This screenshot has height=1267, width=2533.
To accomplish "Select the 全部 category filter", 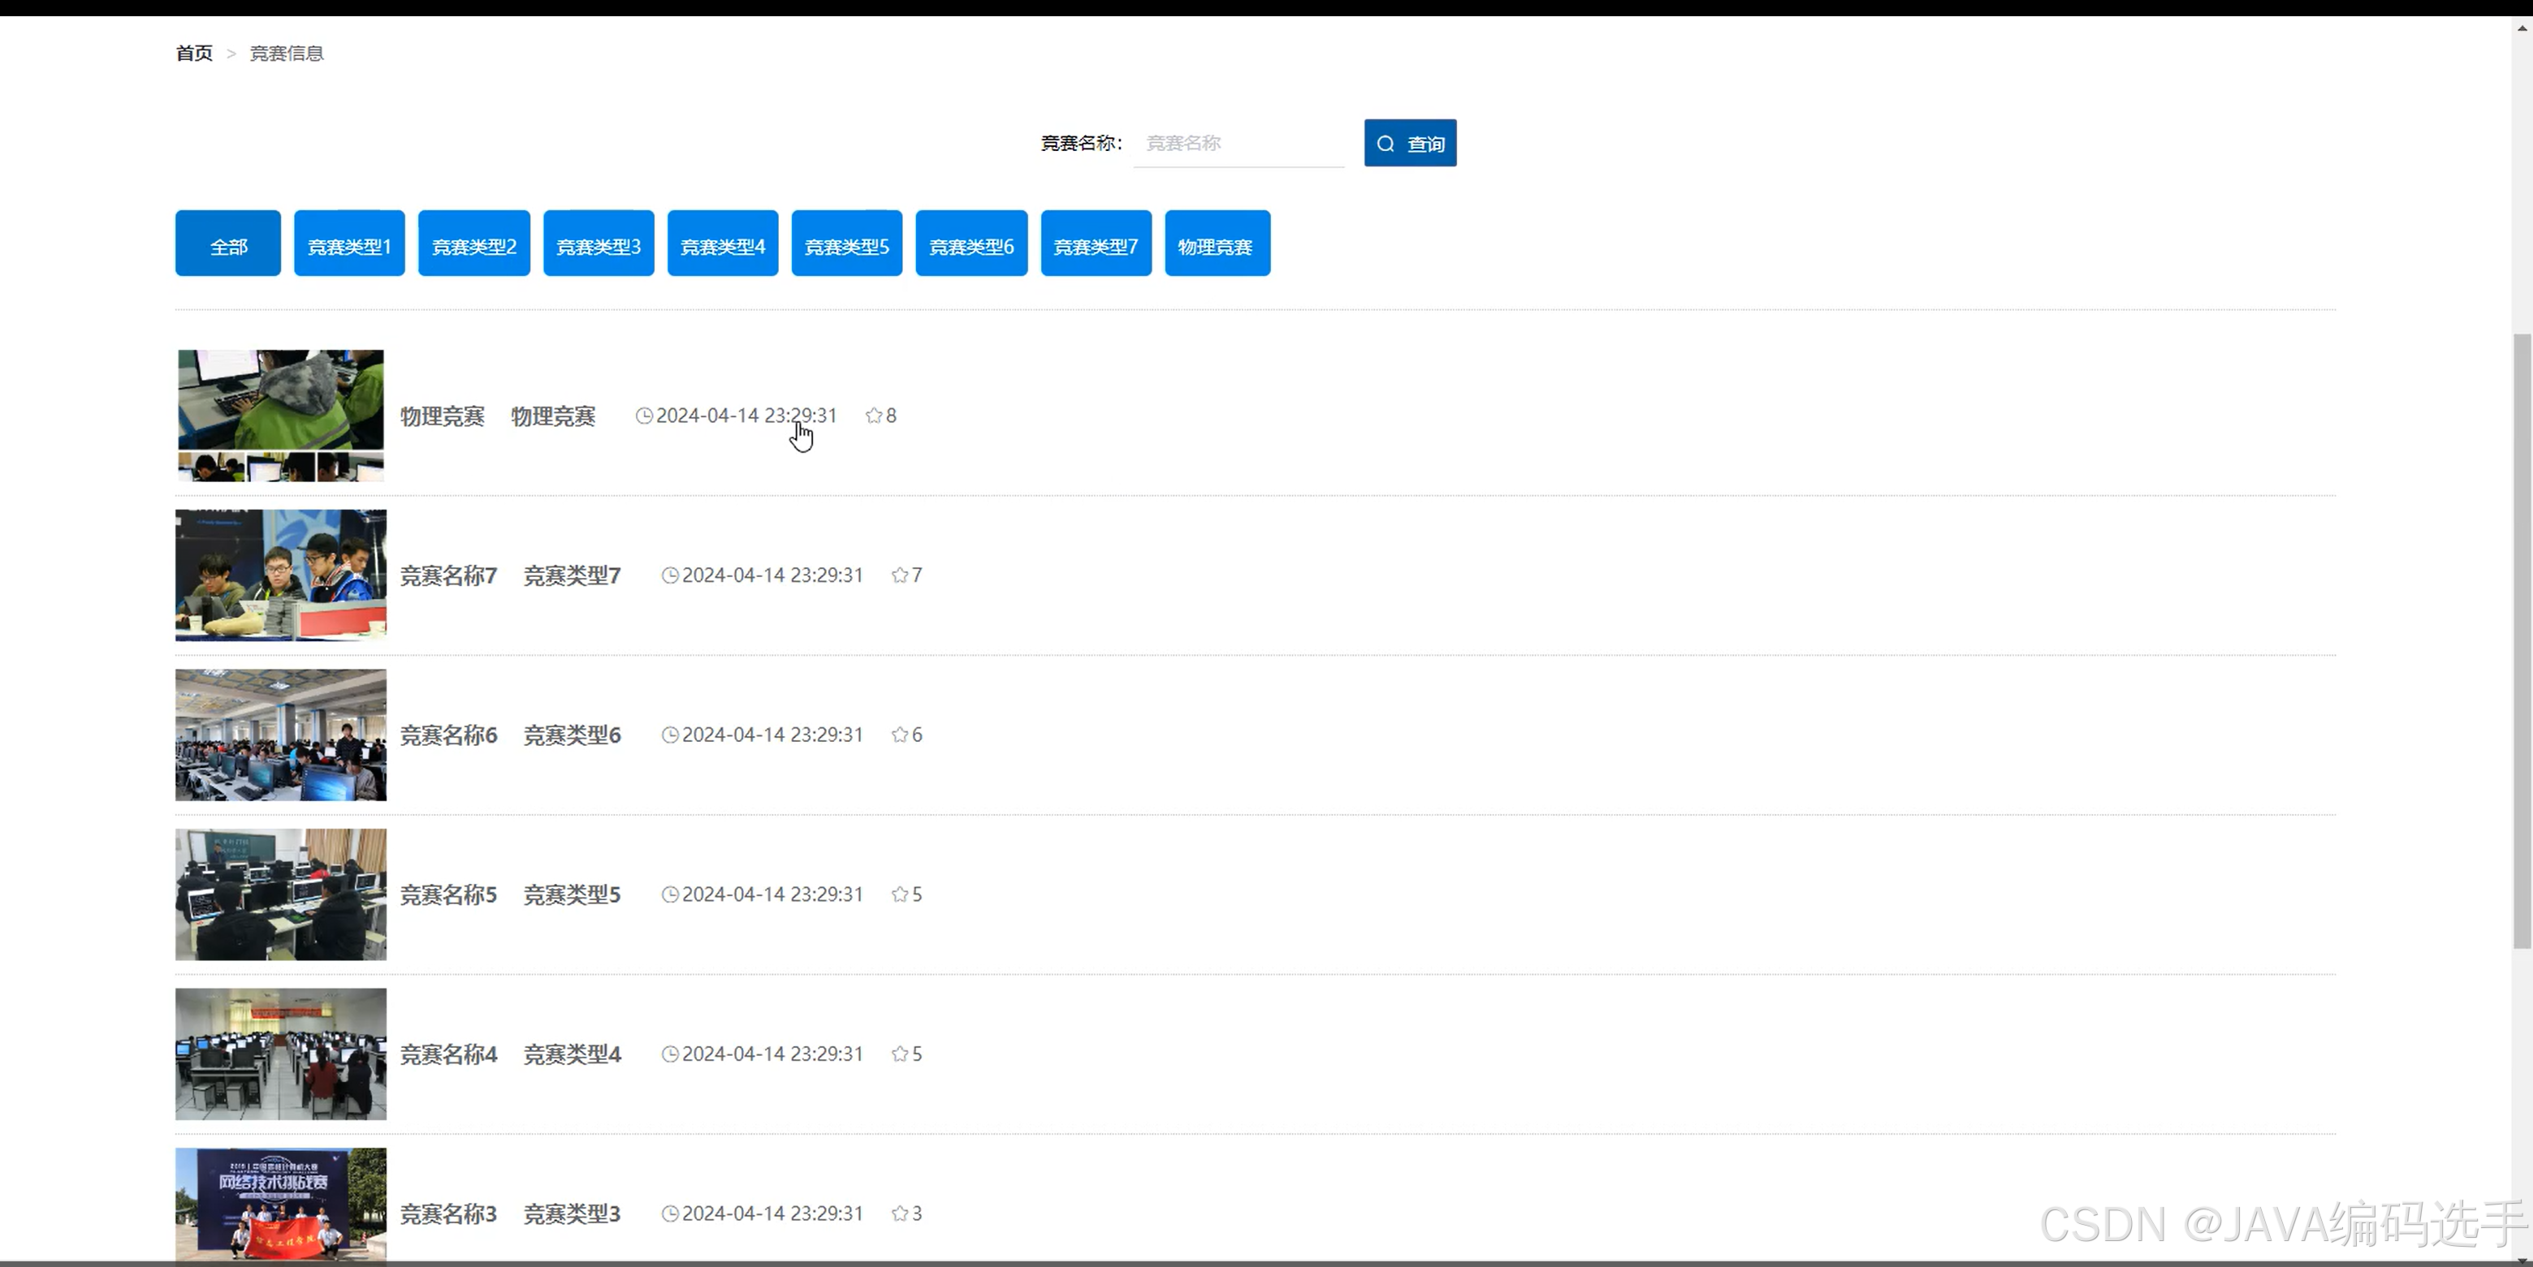I will [x=228, y=243].
